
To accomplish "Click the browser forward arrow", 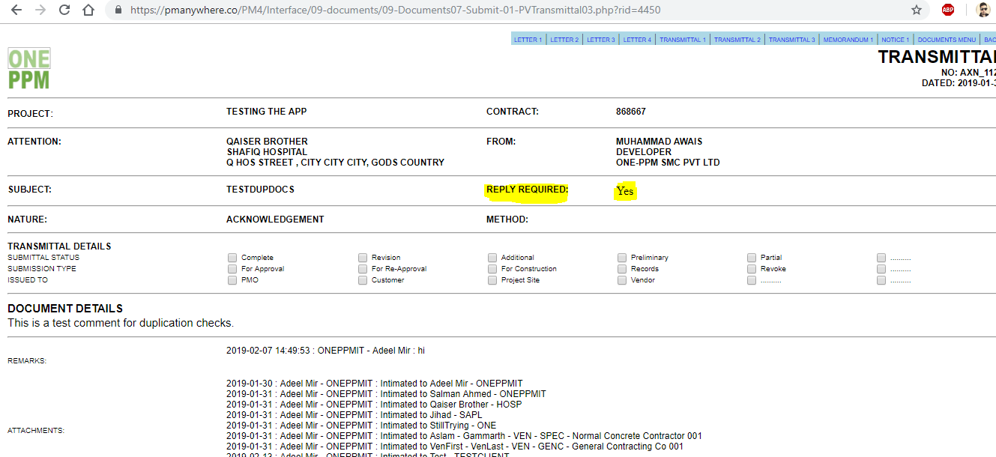I will click(40, 10).
